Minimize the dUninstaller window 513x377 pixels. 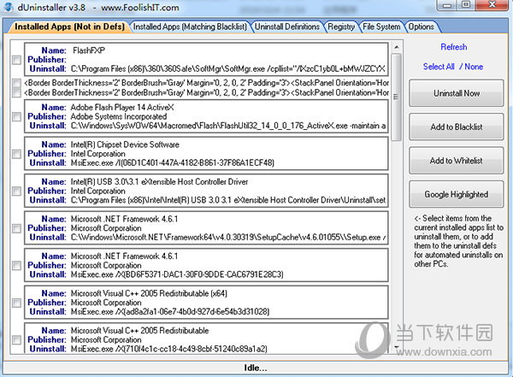pyautogui.click(x=447, y=5)
